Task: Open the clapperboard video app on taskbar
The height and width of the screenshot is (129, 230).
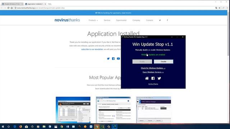Action: (x=56, y=126)
